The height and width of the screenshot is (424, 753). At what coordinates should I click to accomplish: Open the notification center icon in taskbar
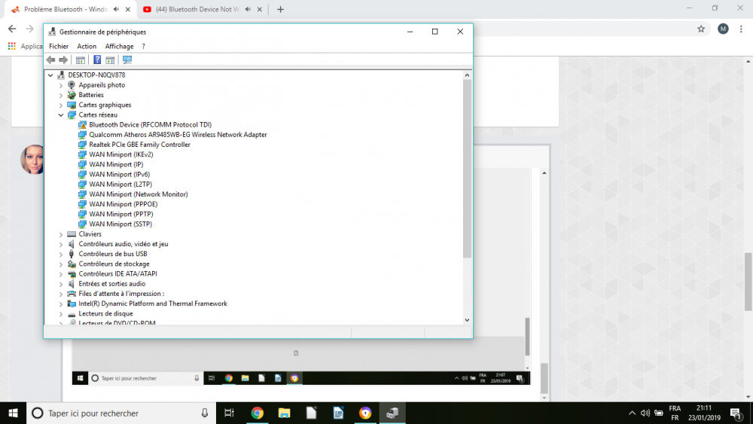point(735,413)
